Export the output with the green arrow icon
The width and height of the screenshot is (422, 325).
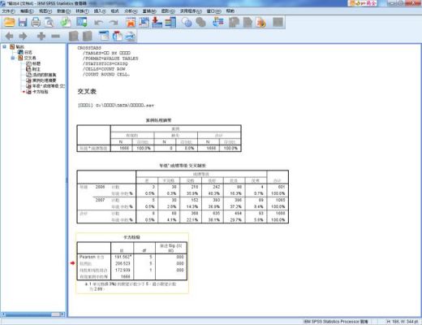click(66, 22)
